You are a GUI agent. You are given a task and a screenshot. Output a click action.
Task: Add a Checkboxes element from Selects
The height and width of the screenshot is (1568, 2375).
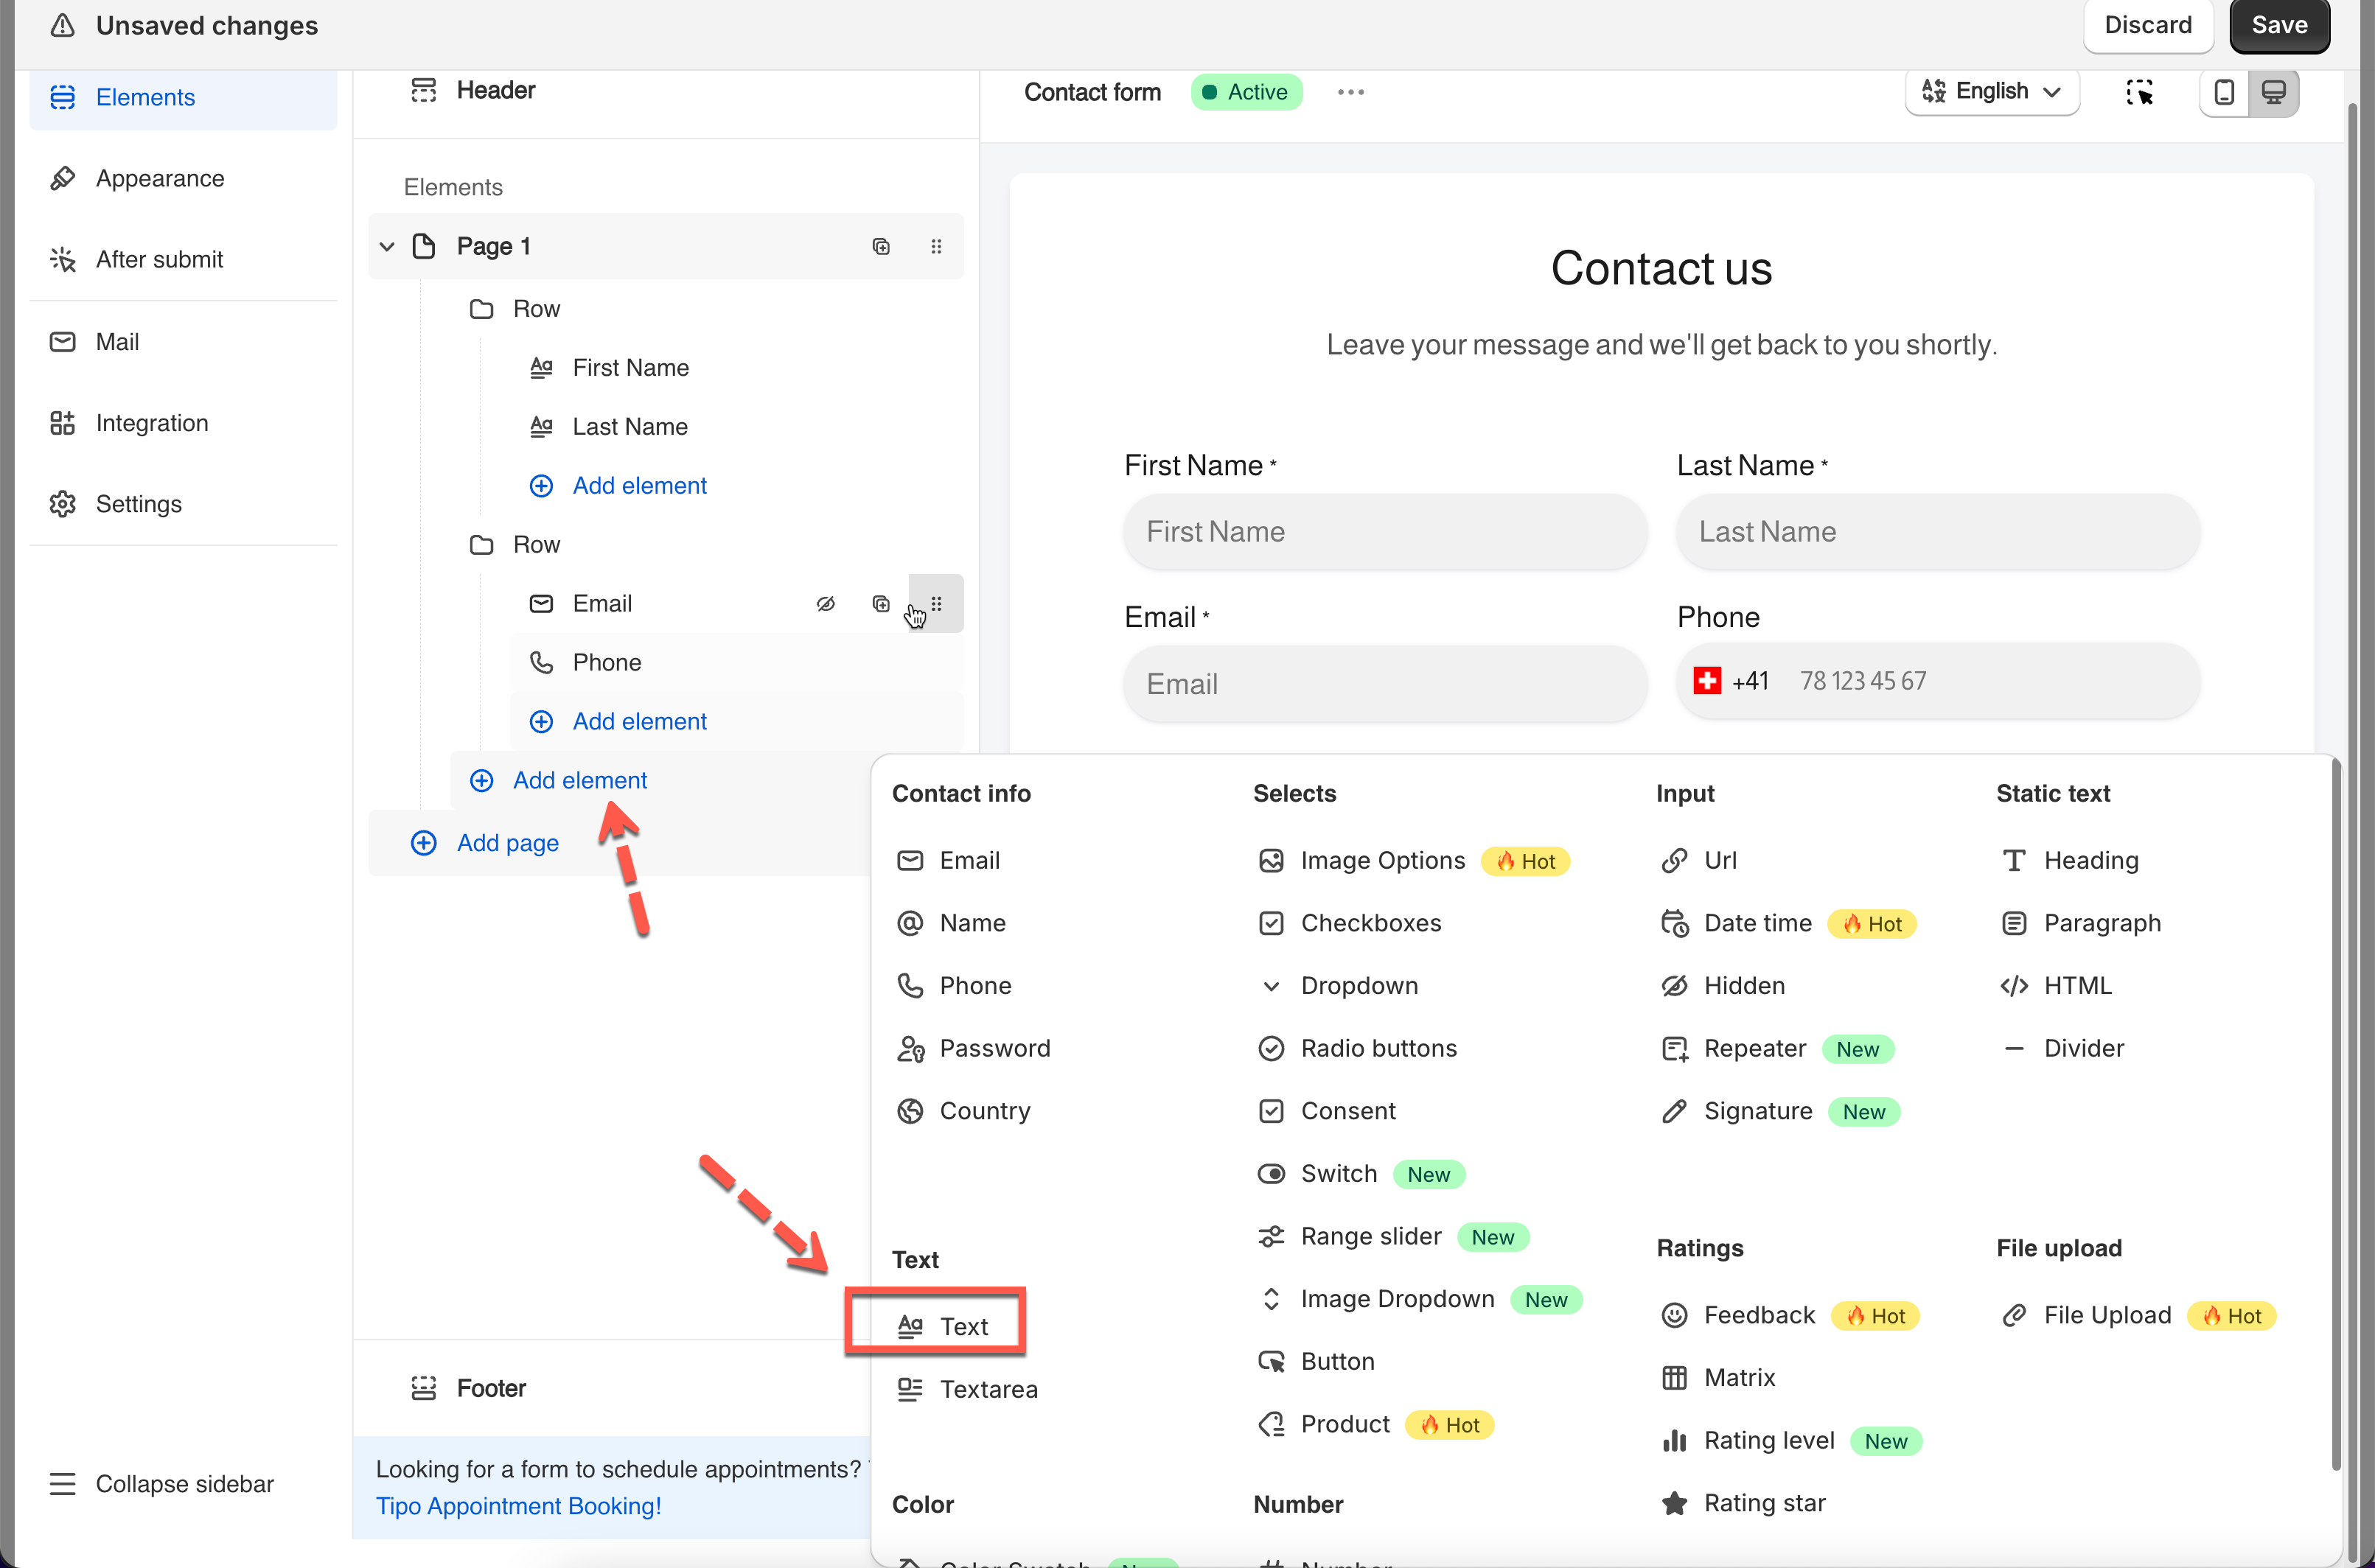[1370, 922]
